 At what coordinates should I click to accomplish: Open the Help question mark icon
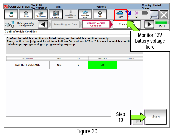click(100, 14)
